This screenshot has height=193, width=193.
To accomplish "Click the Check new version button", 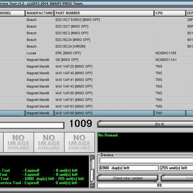I will click(x=128, y=178).
